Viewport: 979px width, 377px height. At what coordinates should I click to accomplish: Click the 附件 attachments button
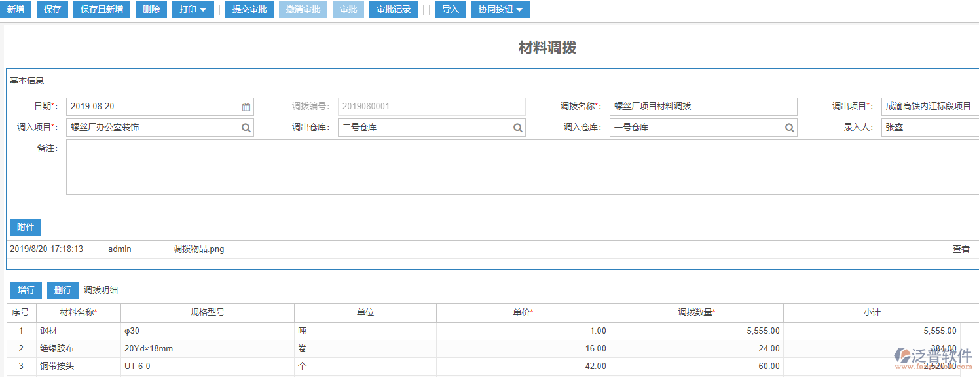[x=25, y=227]
